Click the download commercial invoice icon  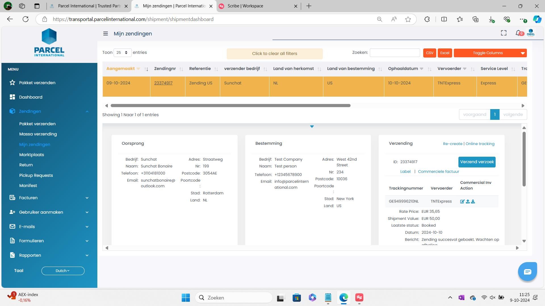point(473,201)
